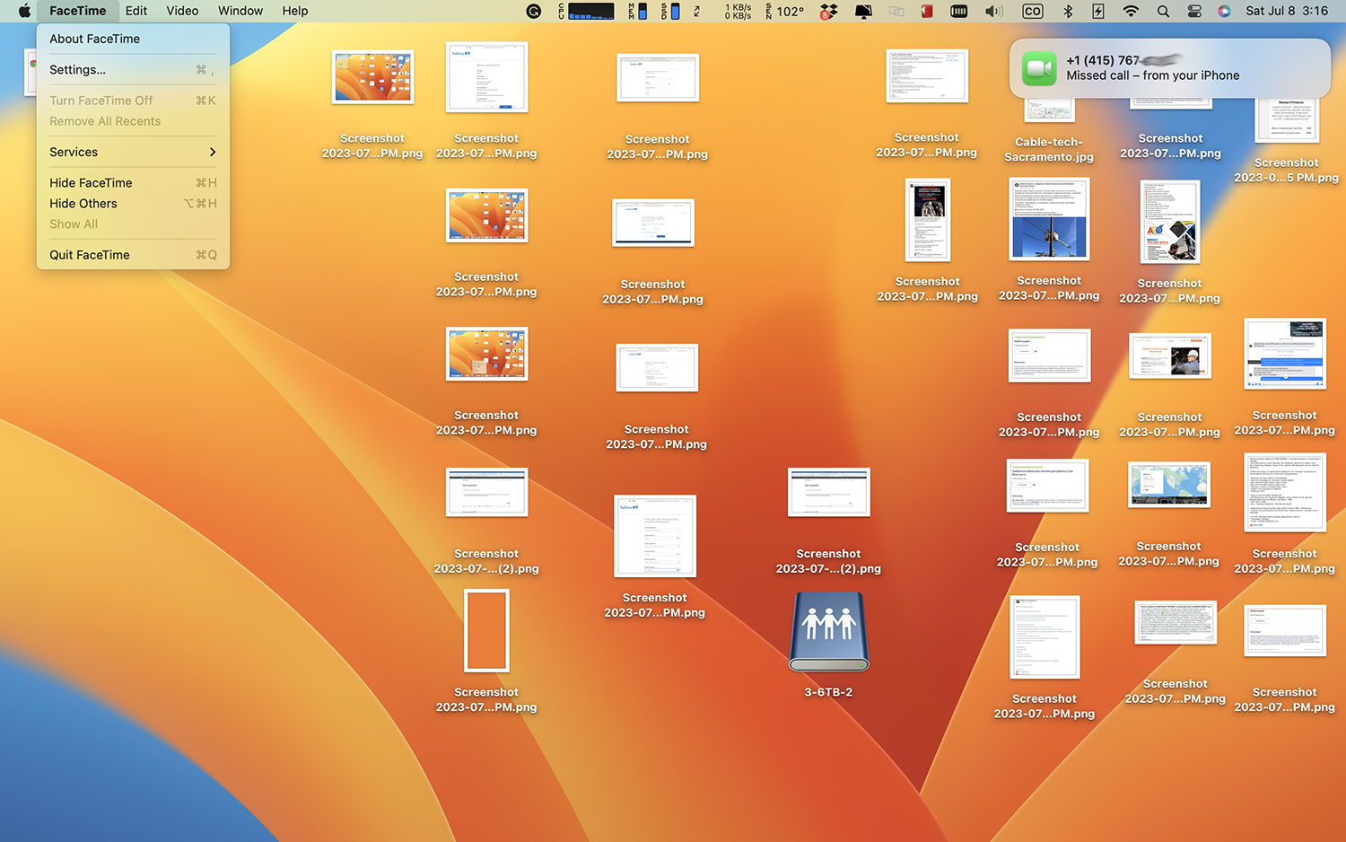Screen dimensions: 1346x842
Task: Click the Wi-Fi icon in menu bar
Action: click(x=1131, y=11)
